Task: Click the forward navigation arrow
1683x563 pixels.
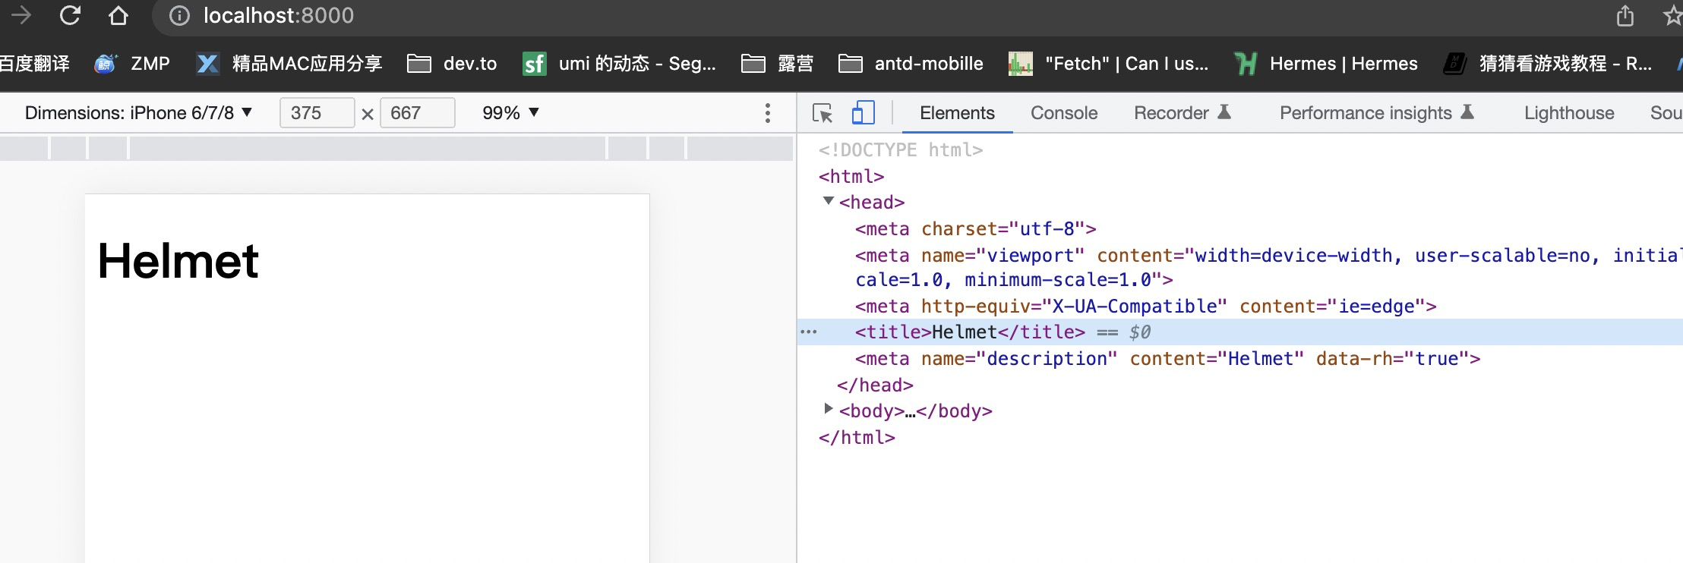Action: point(21,15)
